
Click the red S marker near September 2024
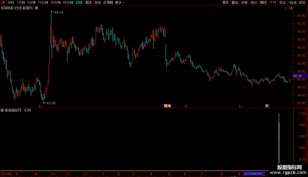[40, 106]
